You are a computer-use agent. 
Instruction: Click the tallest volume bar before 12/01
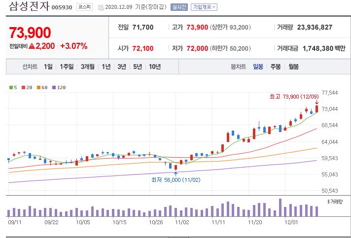pos(280,207)
